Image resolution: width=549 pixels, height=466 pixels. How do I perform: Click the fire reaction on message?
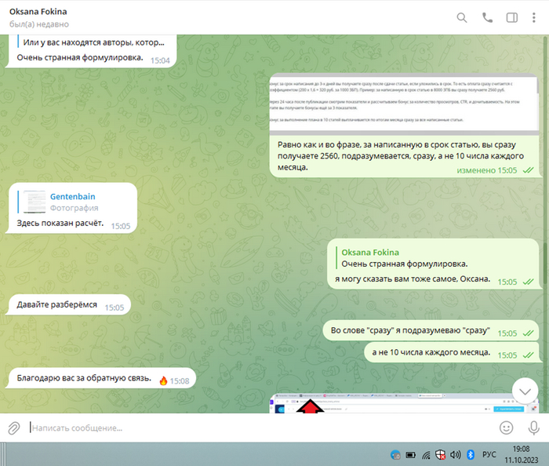point(163,381)
